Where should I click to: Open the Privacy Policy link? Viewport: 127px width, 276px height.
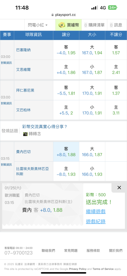tap(78, 269)
